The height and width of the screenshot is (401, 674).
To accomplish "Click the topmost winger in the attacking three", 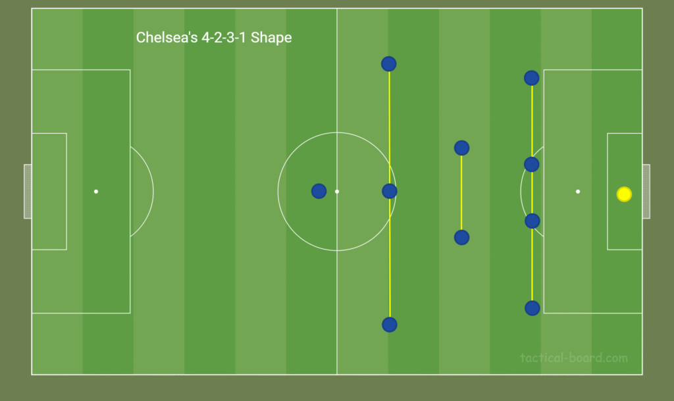I will tap(388, 64).
